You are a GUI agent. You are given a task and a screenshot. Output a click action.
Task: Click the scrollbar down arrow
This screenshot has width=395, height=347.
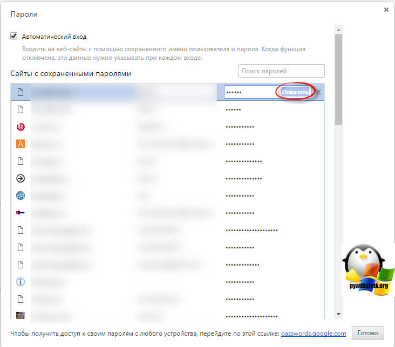pos(338,314)
